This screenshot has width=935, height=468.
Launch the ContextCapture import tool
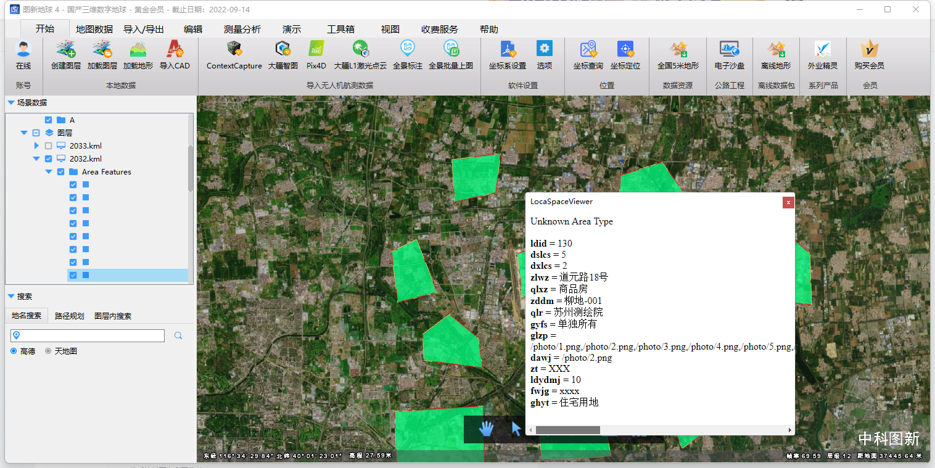[234, 55]
